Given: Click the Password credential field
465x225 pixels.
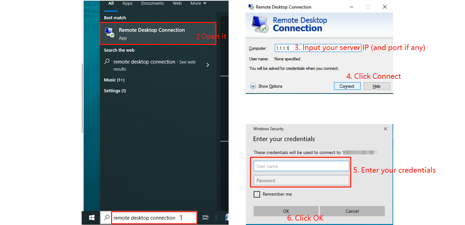Looking at the screenshot, I should (x=301, y=180).
